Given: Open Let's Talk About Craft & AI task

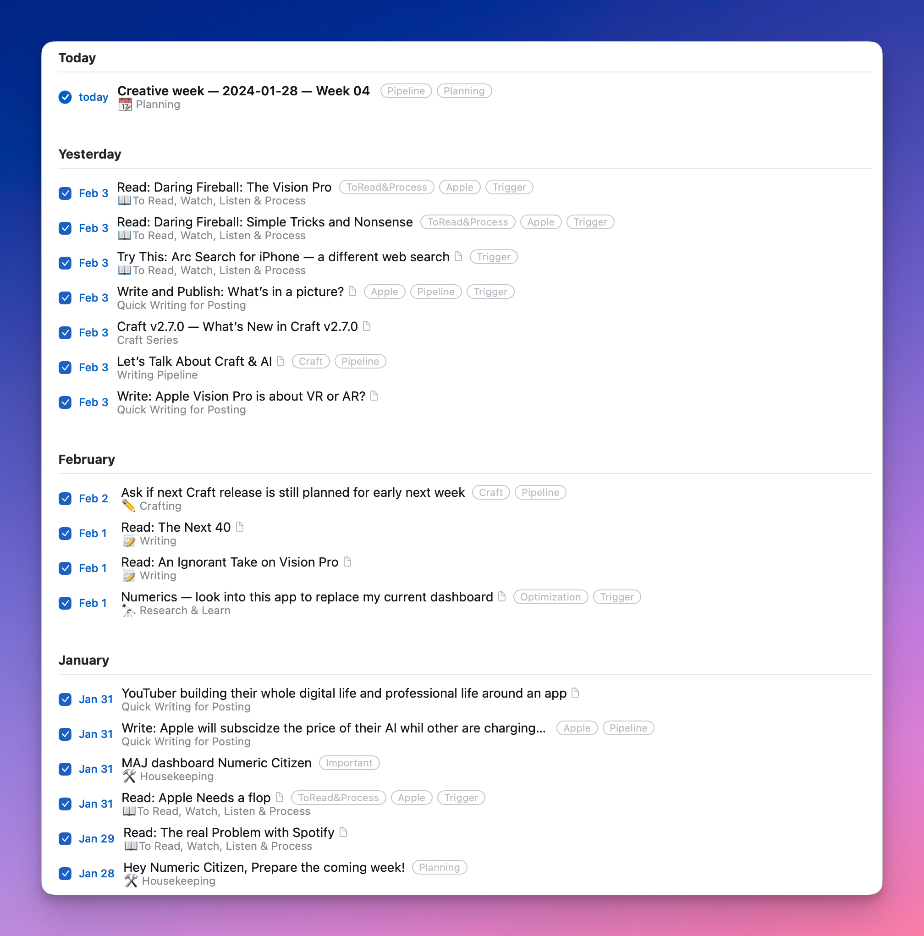Looking at the screenshot, I should 194,361.
